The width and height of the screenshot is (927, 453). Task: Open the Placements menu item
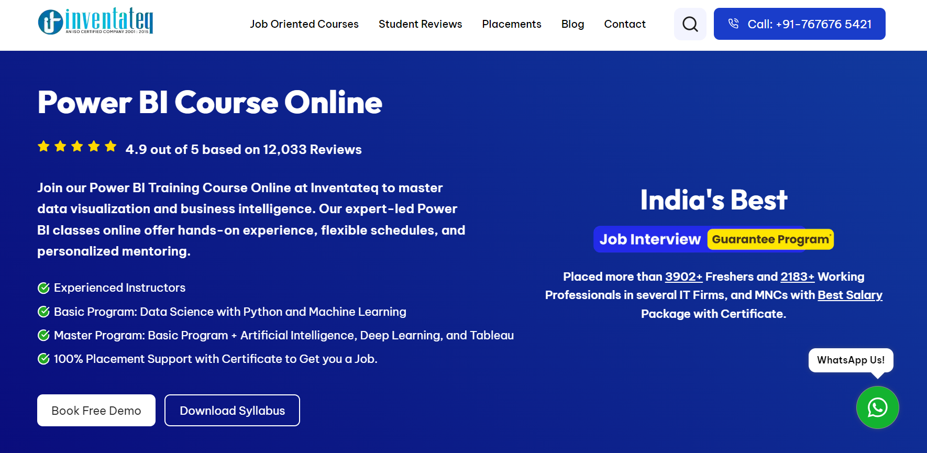(x=512, y=24)
